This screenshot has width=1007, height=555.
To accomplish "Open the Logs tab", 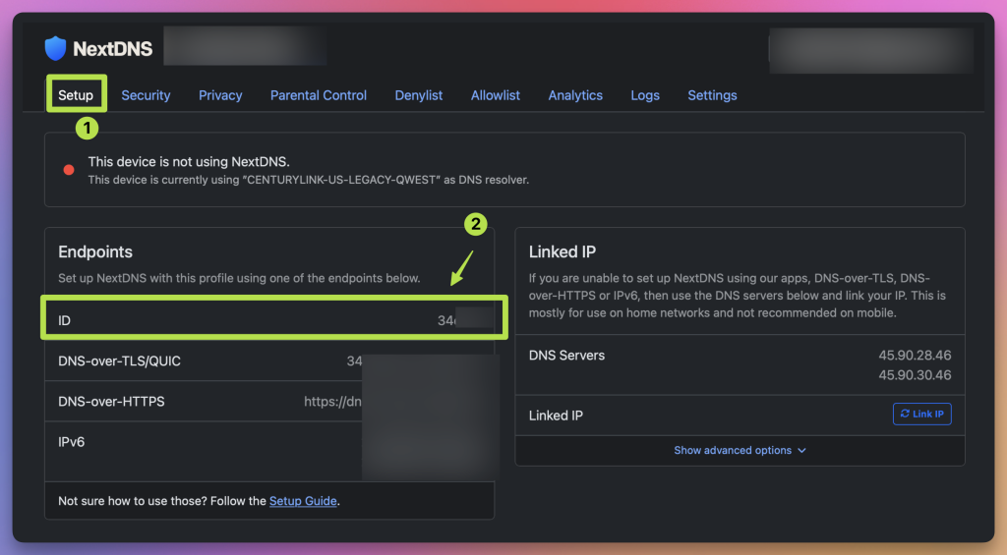I will tap(645, 95).
